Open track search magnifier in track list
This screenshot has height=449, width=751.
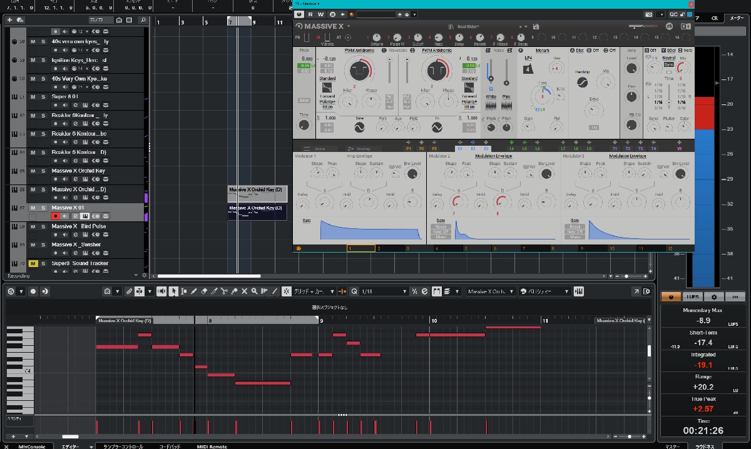tap(143, 20)
